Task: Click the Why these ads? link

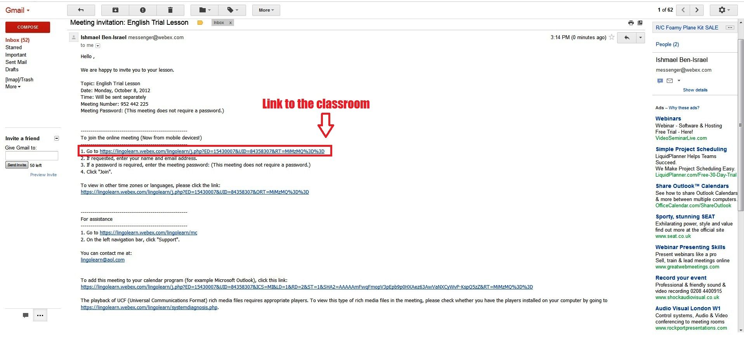Action: 684,108
